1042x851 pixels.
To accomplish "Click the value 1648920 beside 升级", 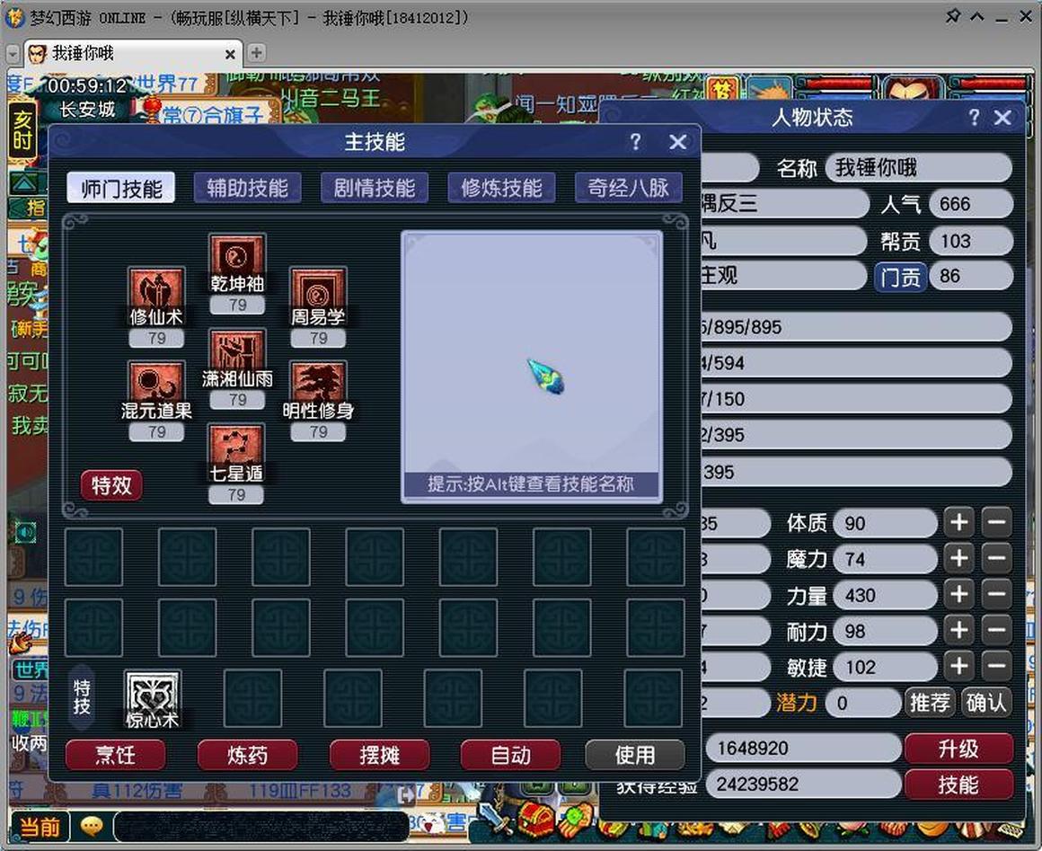I will tap(803, 749).
